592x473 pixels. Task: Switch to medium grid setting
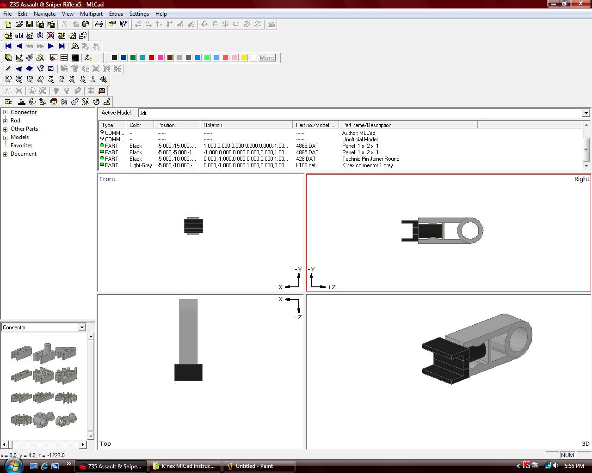(x=64, y=58)
